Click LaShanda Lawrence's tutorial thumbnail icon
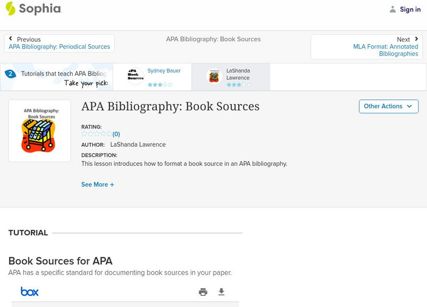 214,76
